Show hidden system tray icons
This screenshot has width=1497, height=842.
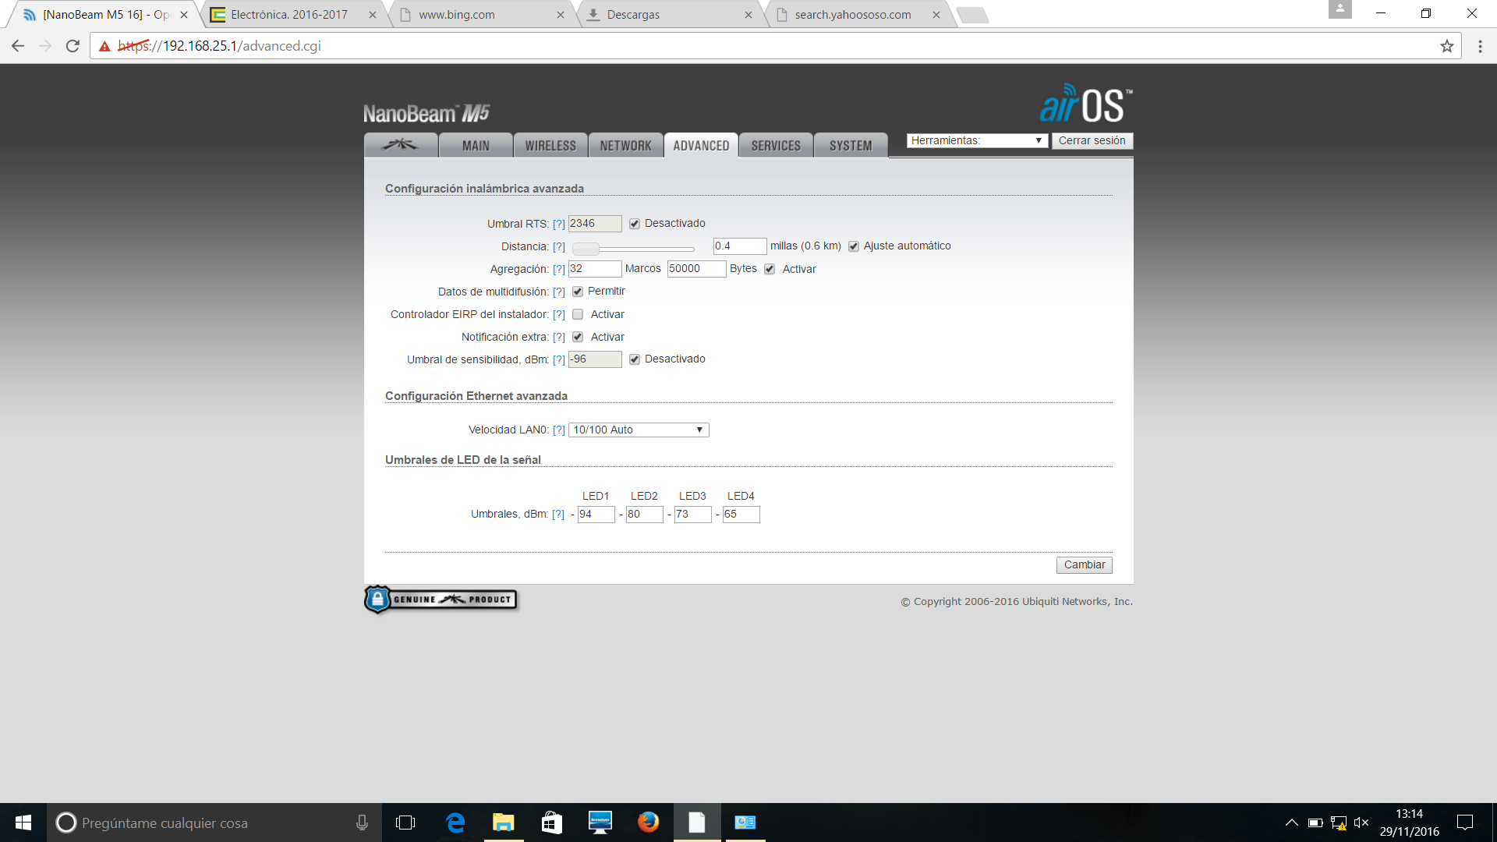click(x=1292, y=823)
